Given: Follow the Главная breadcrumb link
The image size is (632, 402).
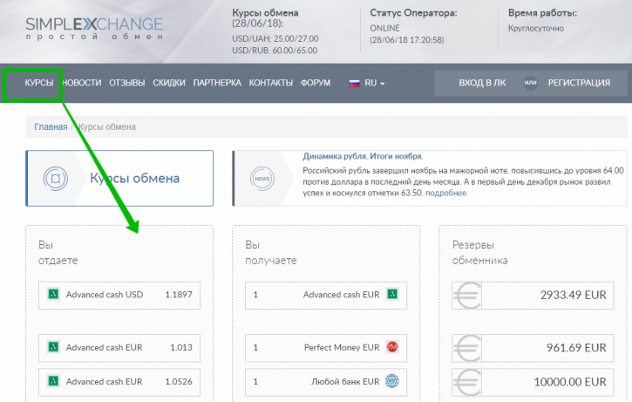Looking at the screenshot, I should (51, 127).
